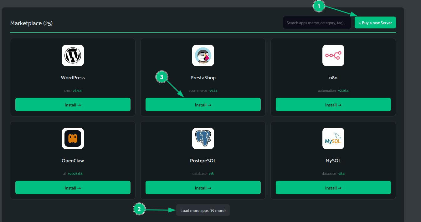
Task: Click the PrestaShop app title
Action: click(x=203, y=77)
